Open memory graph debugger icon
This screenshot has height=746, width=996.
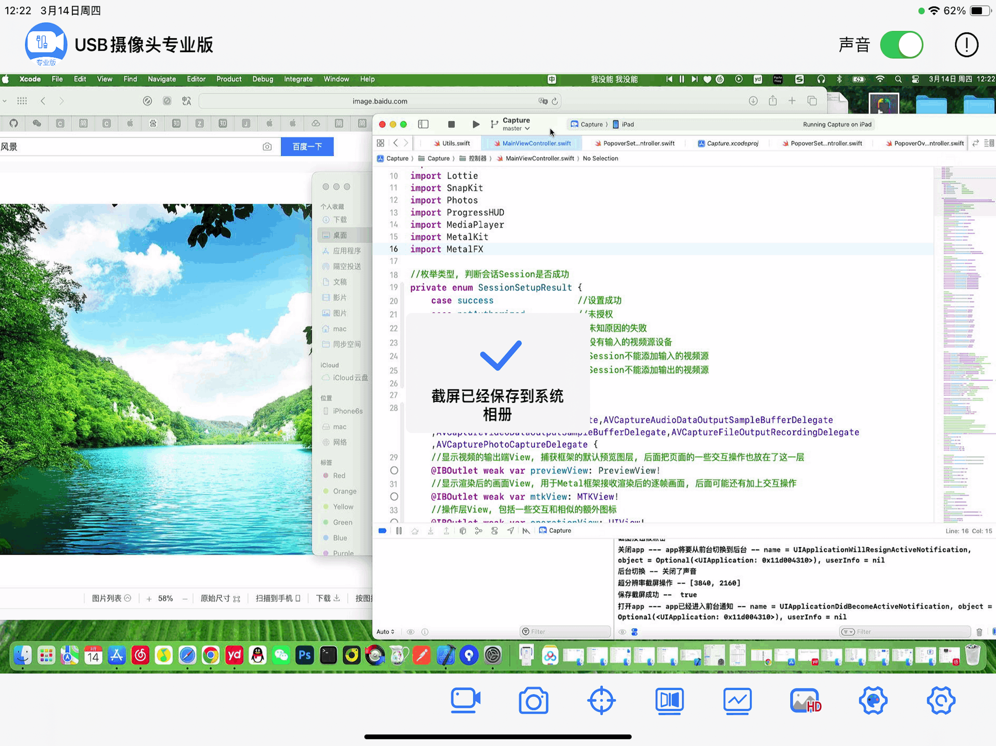(x=479, y=531)
